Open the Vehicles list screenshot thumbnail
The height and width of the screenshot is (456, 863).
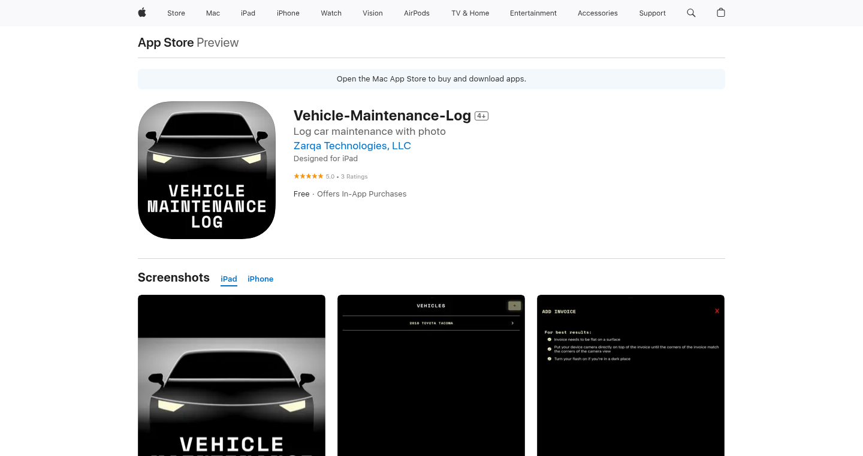pyautogui.click(x=431, y=375)
